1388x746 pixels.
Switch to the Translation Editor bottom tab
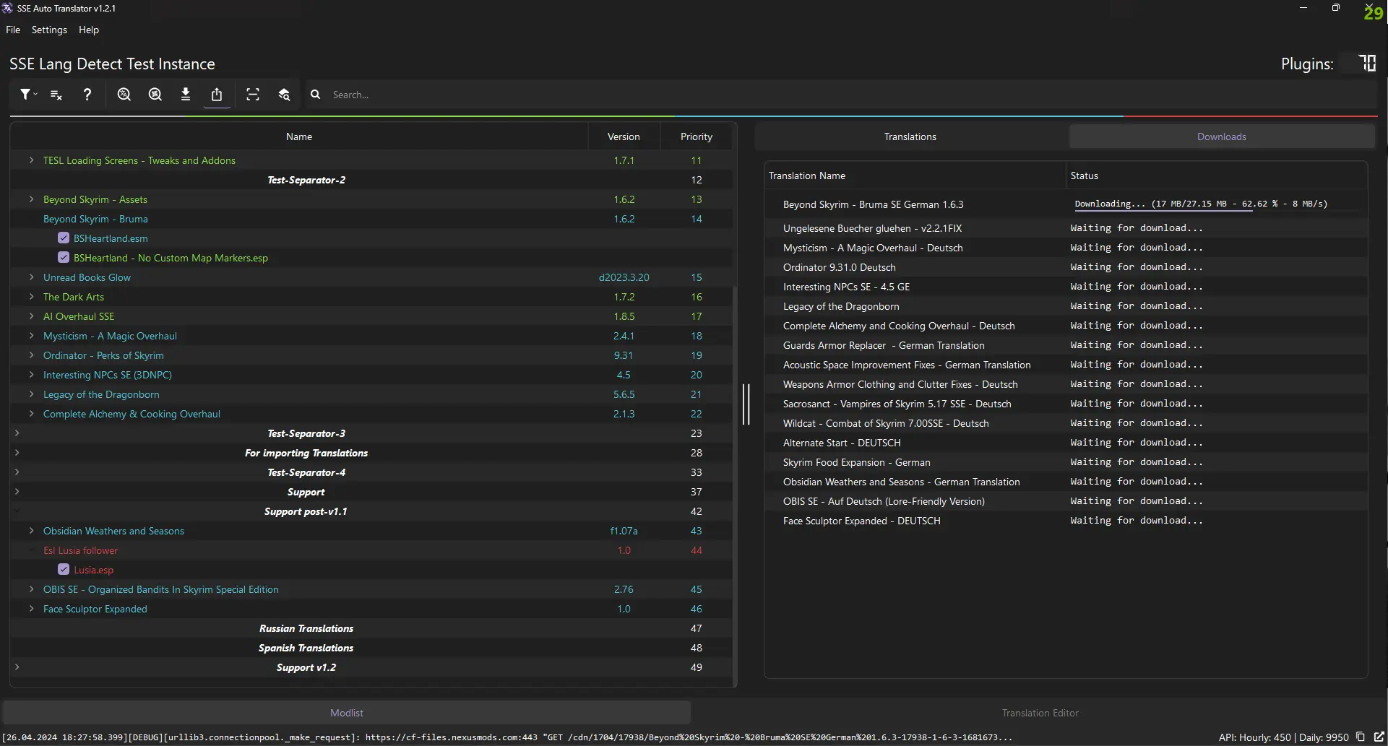[1040, 713]
